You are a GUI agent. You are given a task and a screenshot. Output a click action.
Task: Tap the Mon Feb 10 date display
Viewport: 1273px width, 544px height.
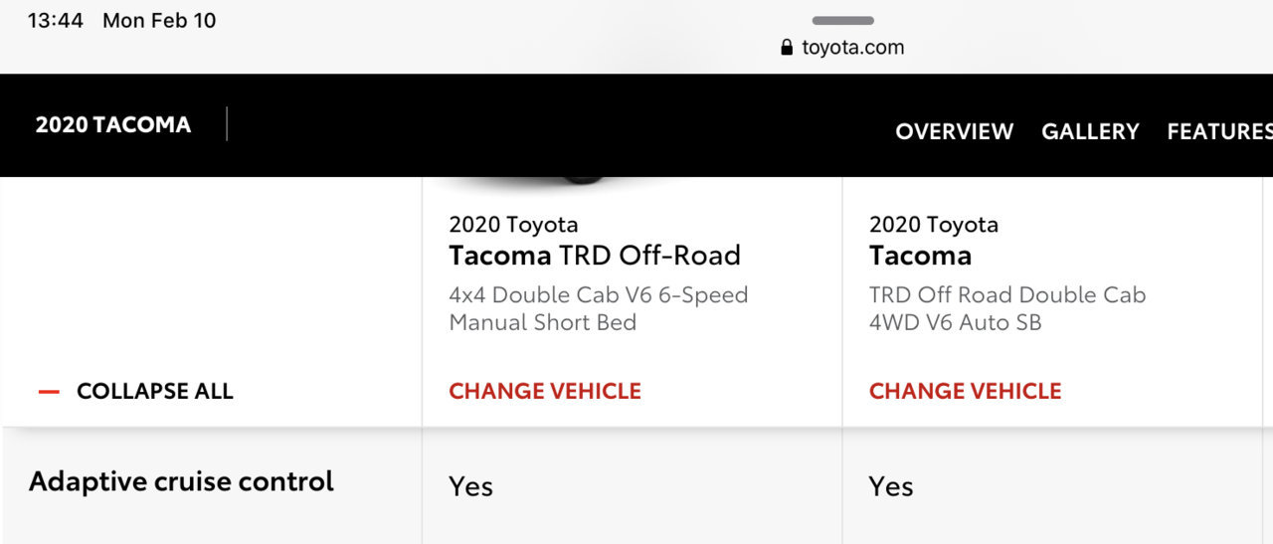(x=159, y=21)
